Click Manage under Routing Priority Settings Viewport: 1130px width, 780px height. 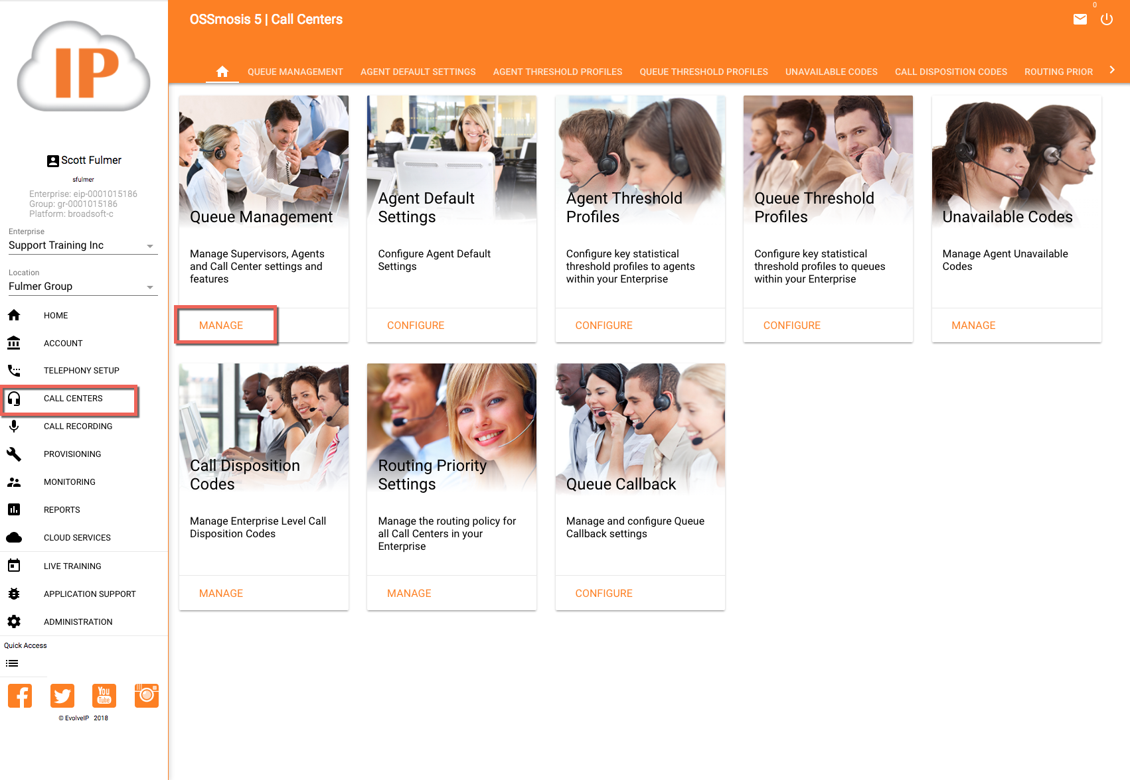pyautogui.click(x=409, y=594)
